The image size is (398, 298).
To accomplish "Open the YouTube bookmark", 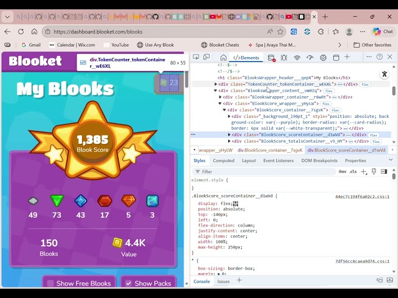I will coord(116,45).
